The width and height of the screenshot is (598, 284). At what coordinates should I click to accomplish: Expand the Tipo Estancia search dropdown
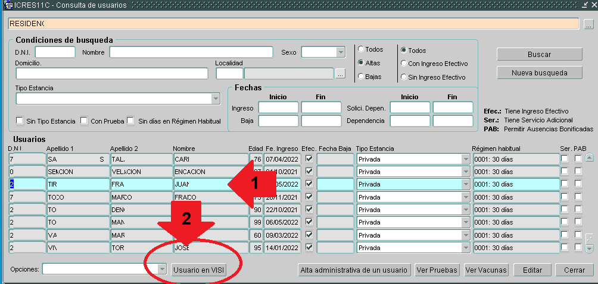click(x=216, y=99)
